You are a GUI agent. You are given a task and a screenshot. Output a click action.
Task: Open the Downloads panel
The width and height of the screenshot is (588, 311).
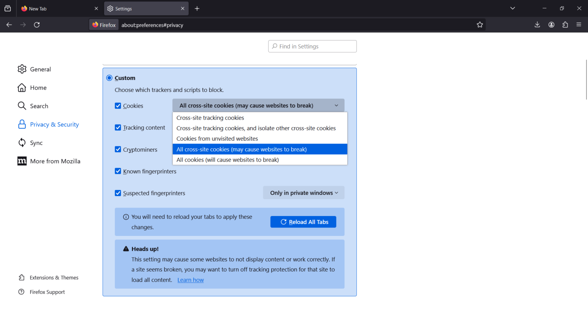tap(537, 24)
